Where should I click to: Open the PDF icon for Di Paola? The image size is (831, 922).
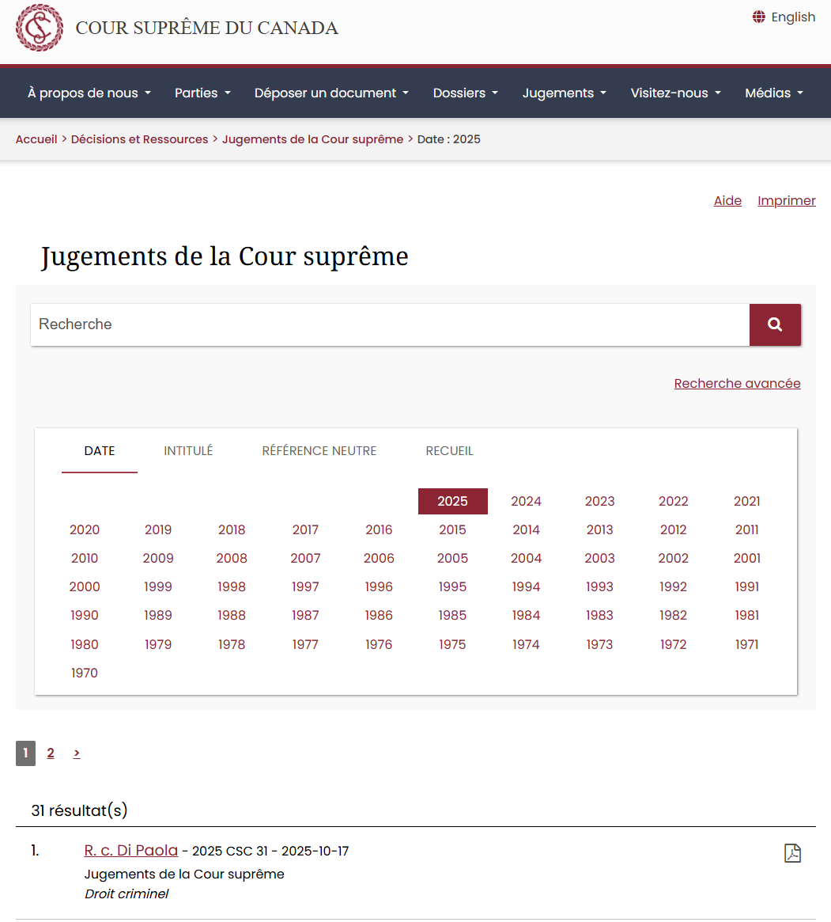point(792,852)
